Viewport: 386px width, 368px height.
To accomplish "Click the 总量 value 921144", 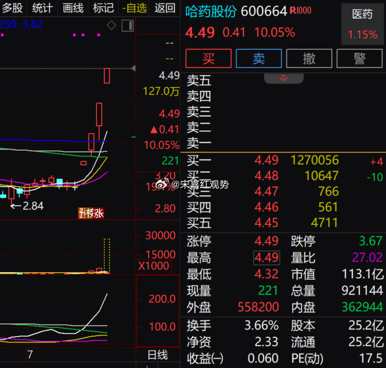I will point(362,290).
